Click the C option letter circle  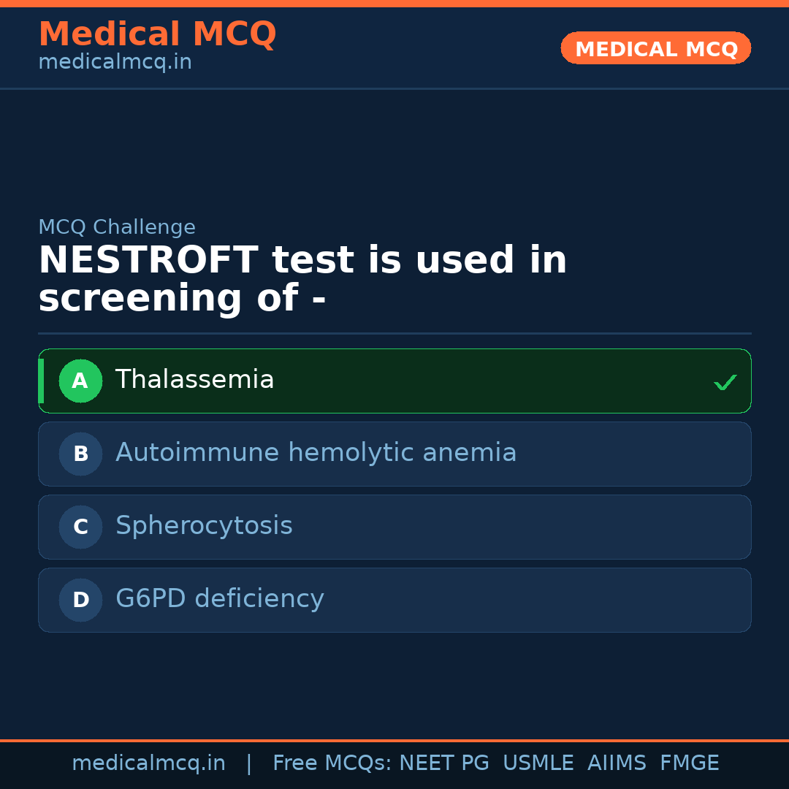pyautogui.click(x=80, y=527)
